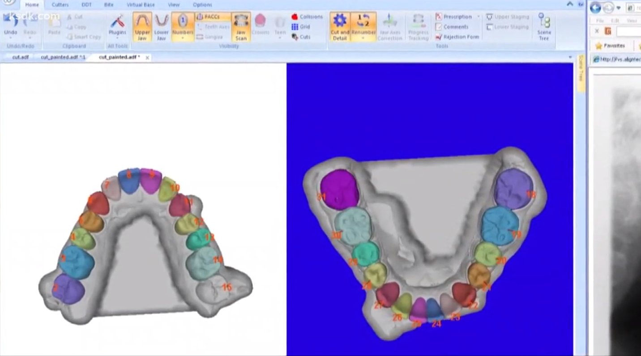Switch to the Bite ribbon tab
The width and height of the screenshot is (641, 356).
(x=109, y=4)
